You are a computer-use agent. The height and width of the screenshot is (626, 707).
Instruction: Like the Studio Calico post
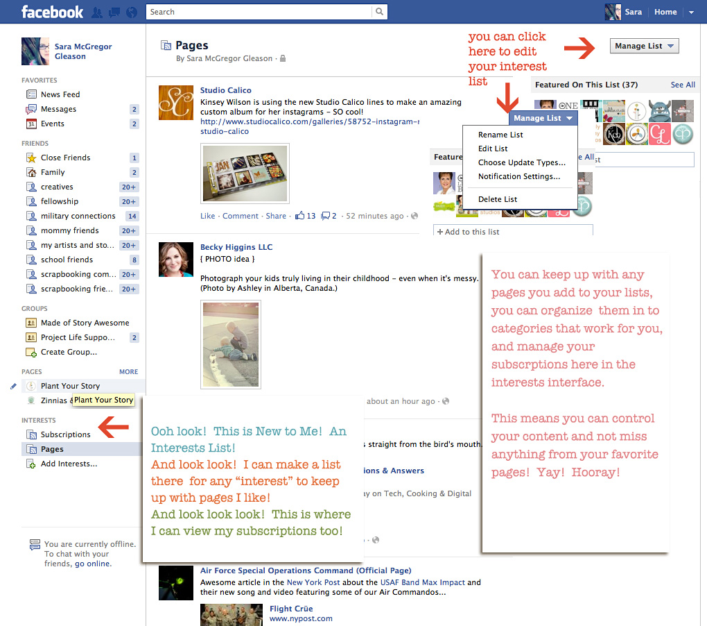[207, 216]
